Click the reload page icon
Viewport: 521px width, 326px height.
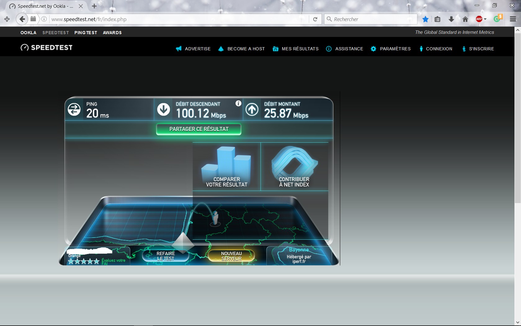click(315, 19)
